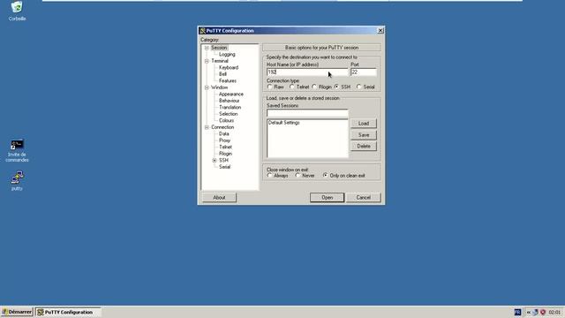
Task: Click the Delete session button
Action: (364, 146)
